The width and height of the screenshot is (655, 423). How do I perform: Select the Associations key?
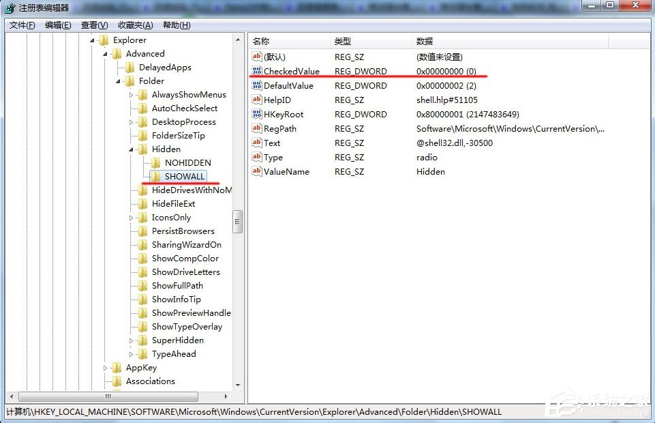[151, 381]
